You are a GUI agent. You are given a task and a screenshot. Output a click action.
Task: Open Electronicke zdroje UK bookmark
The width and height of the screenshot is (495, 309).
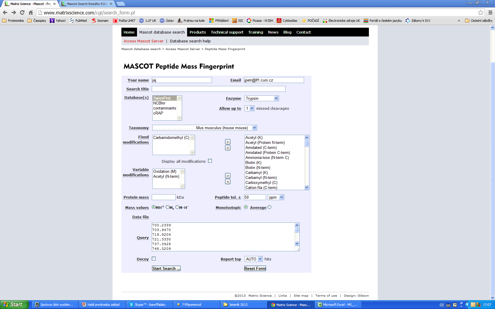pyautogui.click(x=341, y=21)
